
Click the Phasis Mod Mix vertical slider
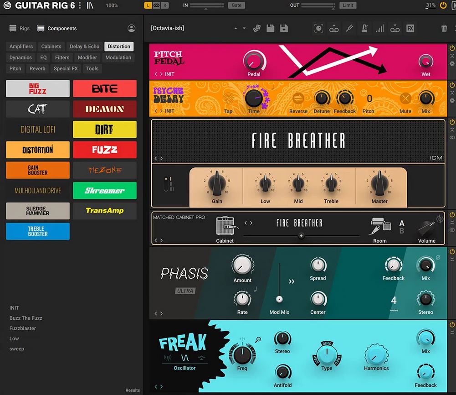(279, 282)
